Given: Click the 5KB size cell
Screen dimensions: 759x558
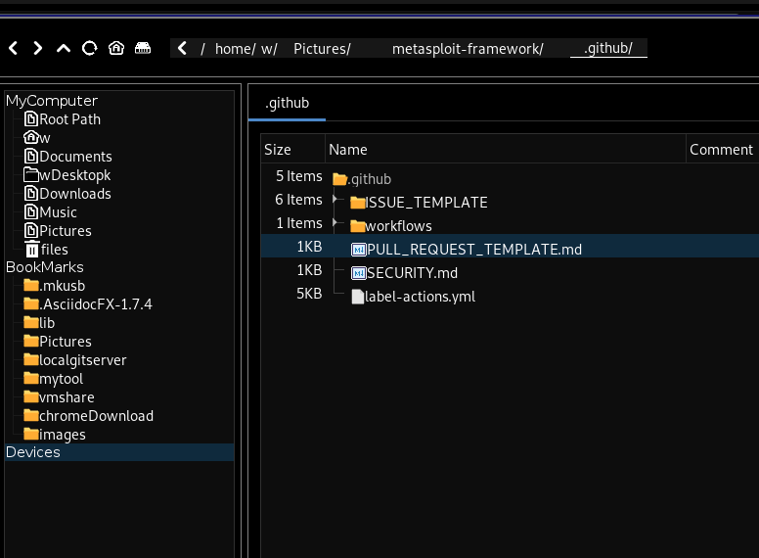Looking at the screenshot, I should (x=309, y=294).
